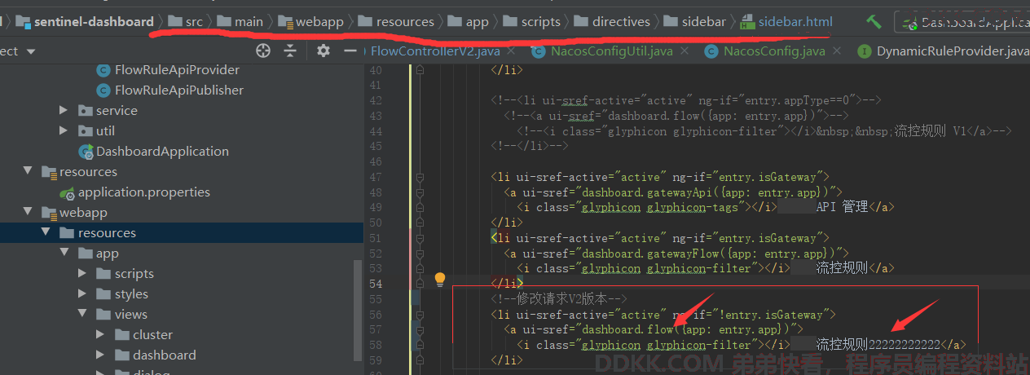Screen dimensions: 1030x375
Task: Expand the dashboard folder node
Action: [x=100, y=355]
